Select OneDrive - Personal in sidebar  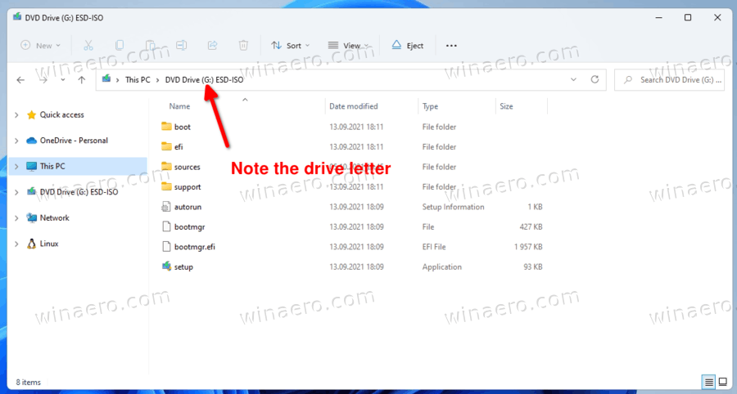point(74,141)
